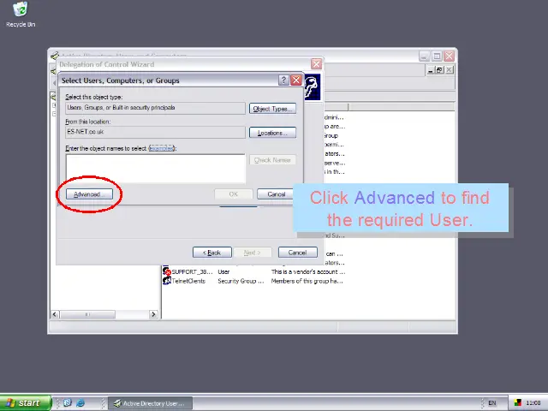Open the examples hyperlink

162,148
